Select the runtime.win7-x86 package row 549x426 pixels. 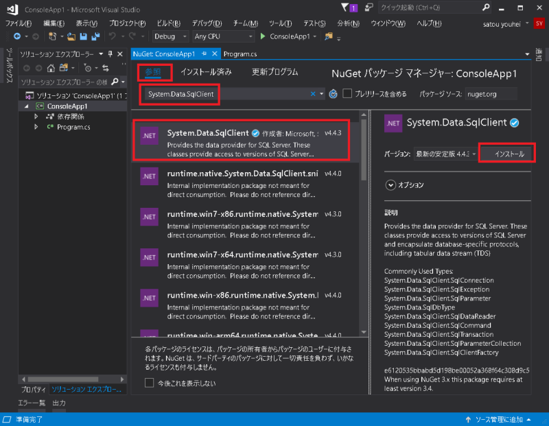click(x=245, y=224)
